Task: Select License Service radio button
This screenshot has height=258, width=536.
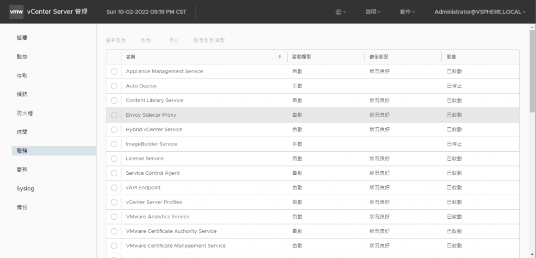Action: click(x=114, y=159)
